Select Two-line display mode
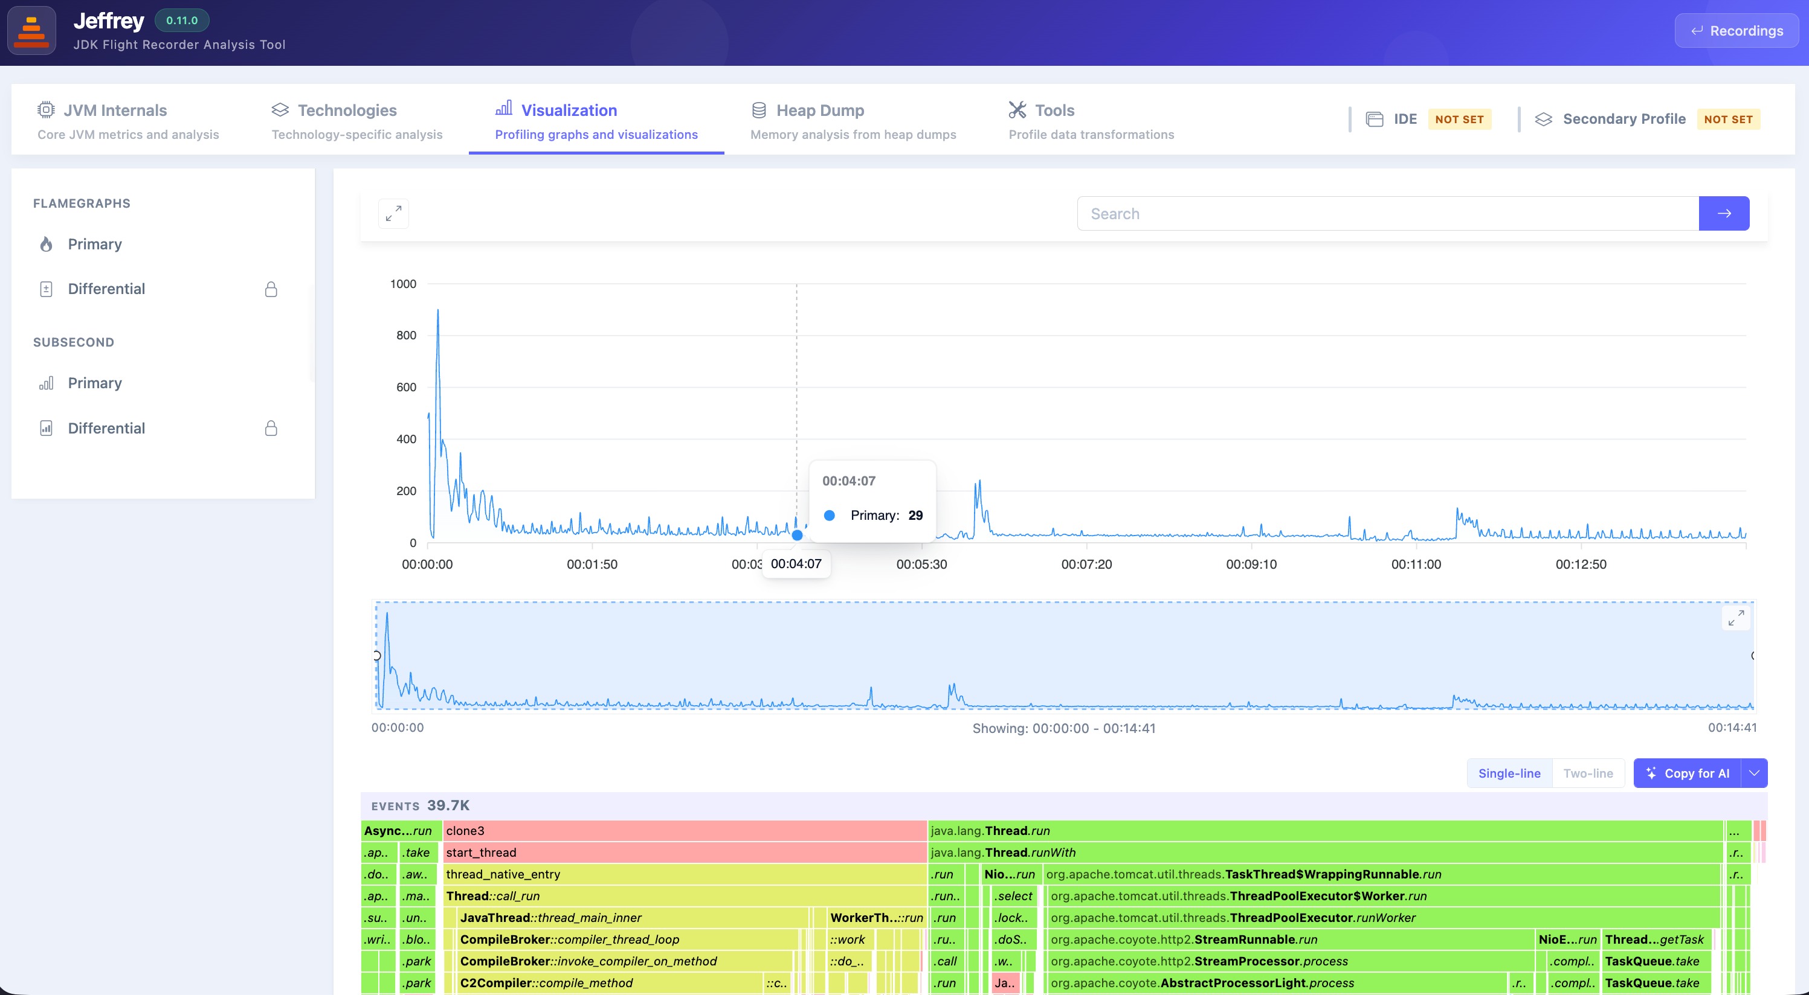Image resolution: width=1809 pixels, height=995 pixels. [x=1588, y=773]
